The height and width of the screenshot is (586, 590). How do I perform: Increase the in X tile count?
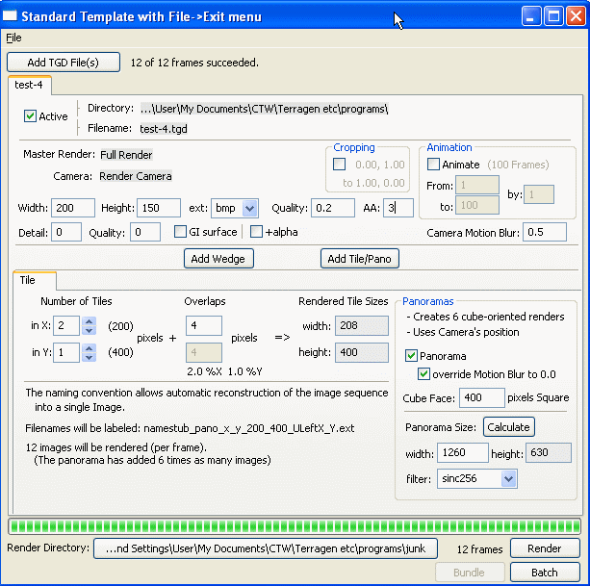point(89,321)
